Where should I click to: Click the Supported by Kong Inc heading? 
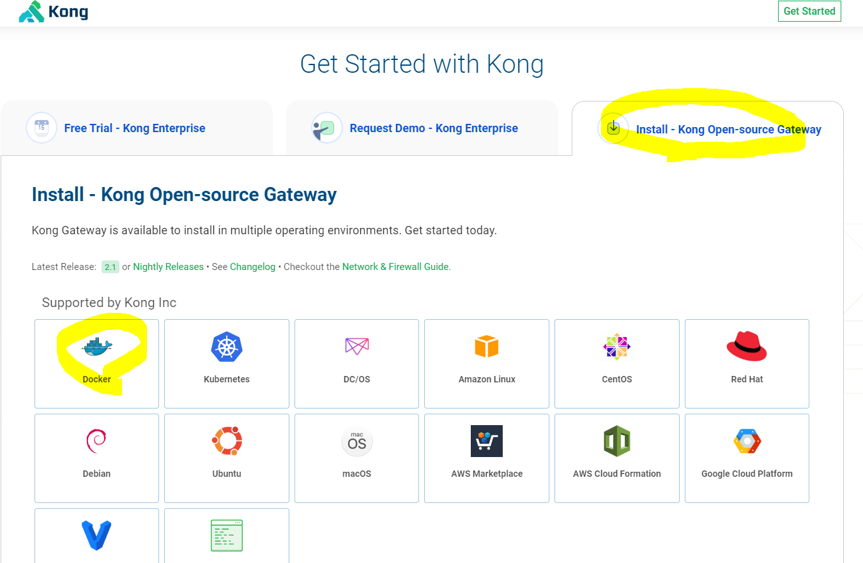point(109,303)
